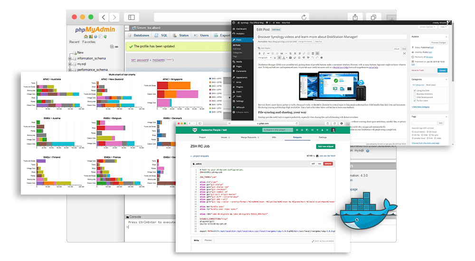This screenshot has width=475, height=261.
Task: Click Recent button in phpMyAdmin sidebar
Action: [74, 42]
